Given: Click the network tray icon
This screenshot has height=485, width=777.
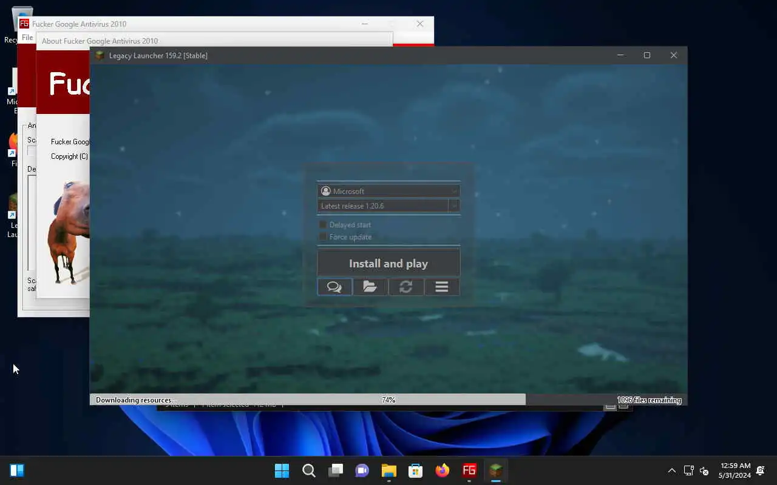Looking at the screenshot, I should coord(688,470).
